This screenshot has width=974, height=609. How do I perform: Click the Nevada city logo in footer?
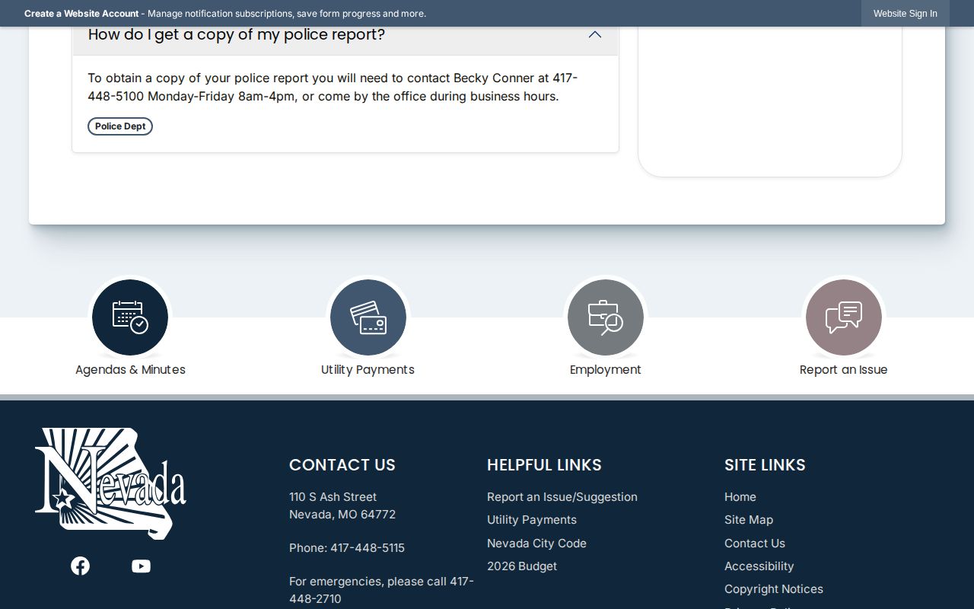pos(110,483)
